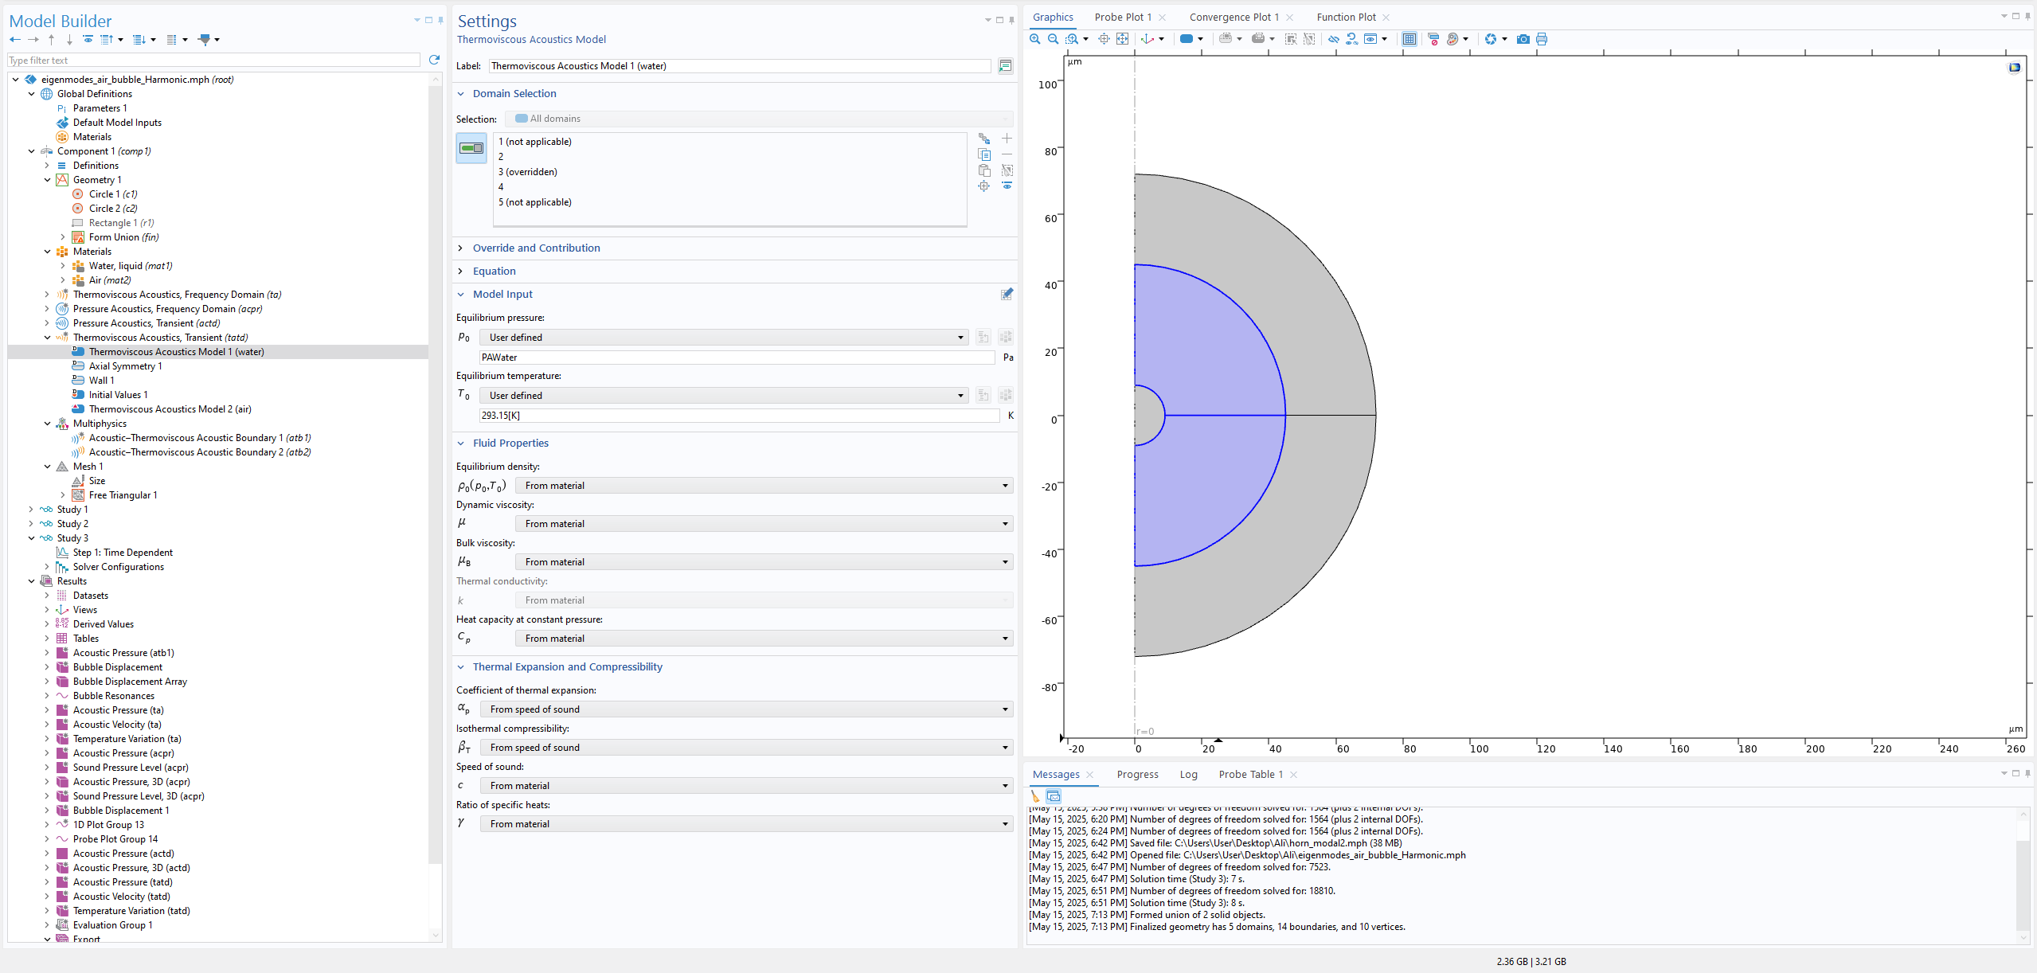
Task: Click the Print graphics icon
Action: tap(1542, 39)
